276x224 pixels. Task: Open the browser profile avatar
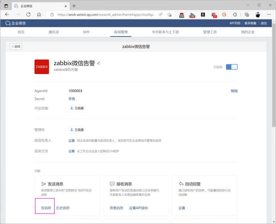click(258, 15)
